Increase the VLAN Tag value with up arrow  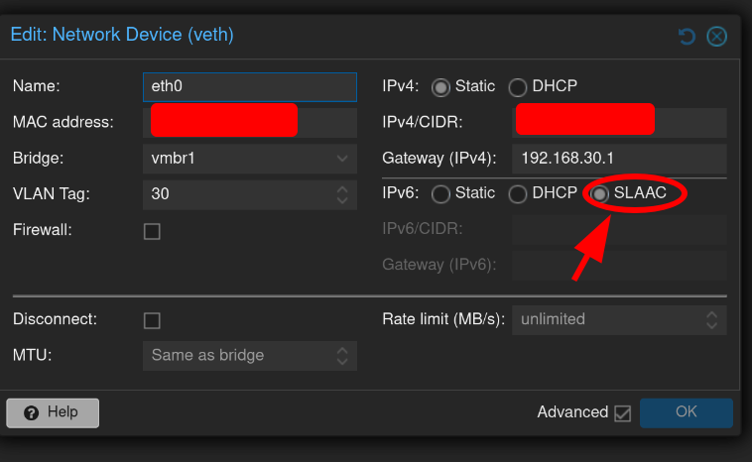pyautogui.click(x=342, y=189)
